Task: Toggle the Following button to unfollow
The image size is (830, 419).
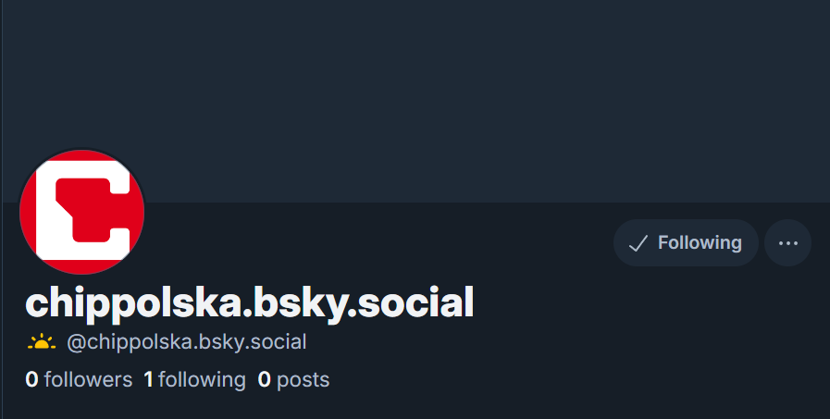Action: (686, 243)
